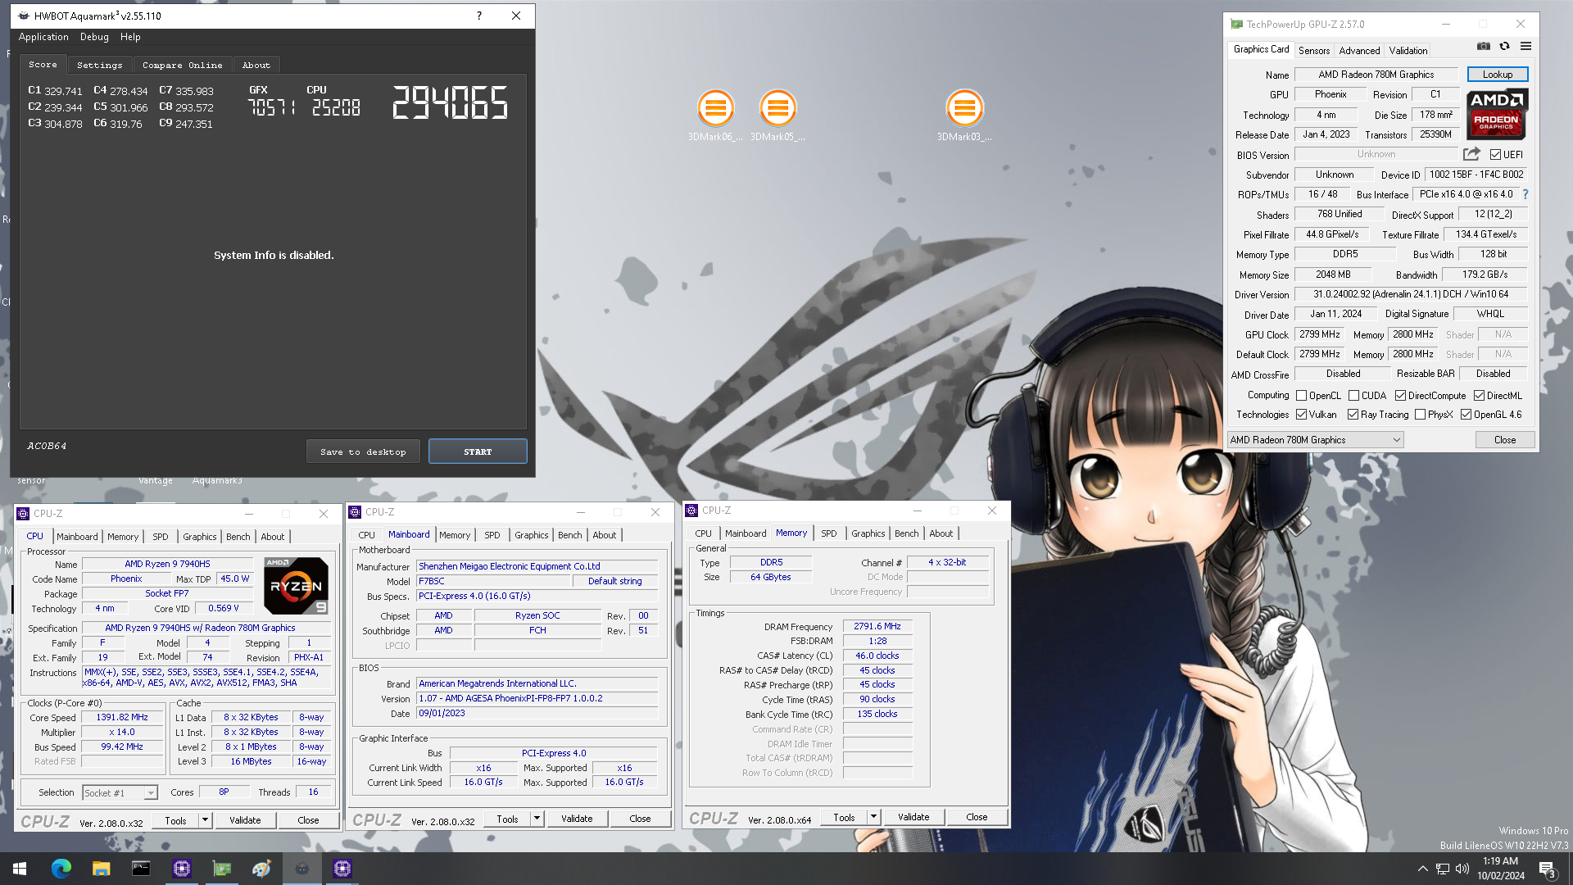1573x885 pixels.
Task: Switch to Settings tab in Aquamark
Action: coord(99,65)
